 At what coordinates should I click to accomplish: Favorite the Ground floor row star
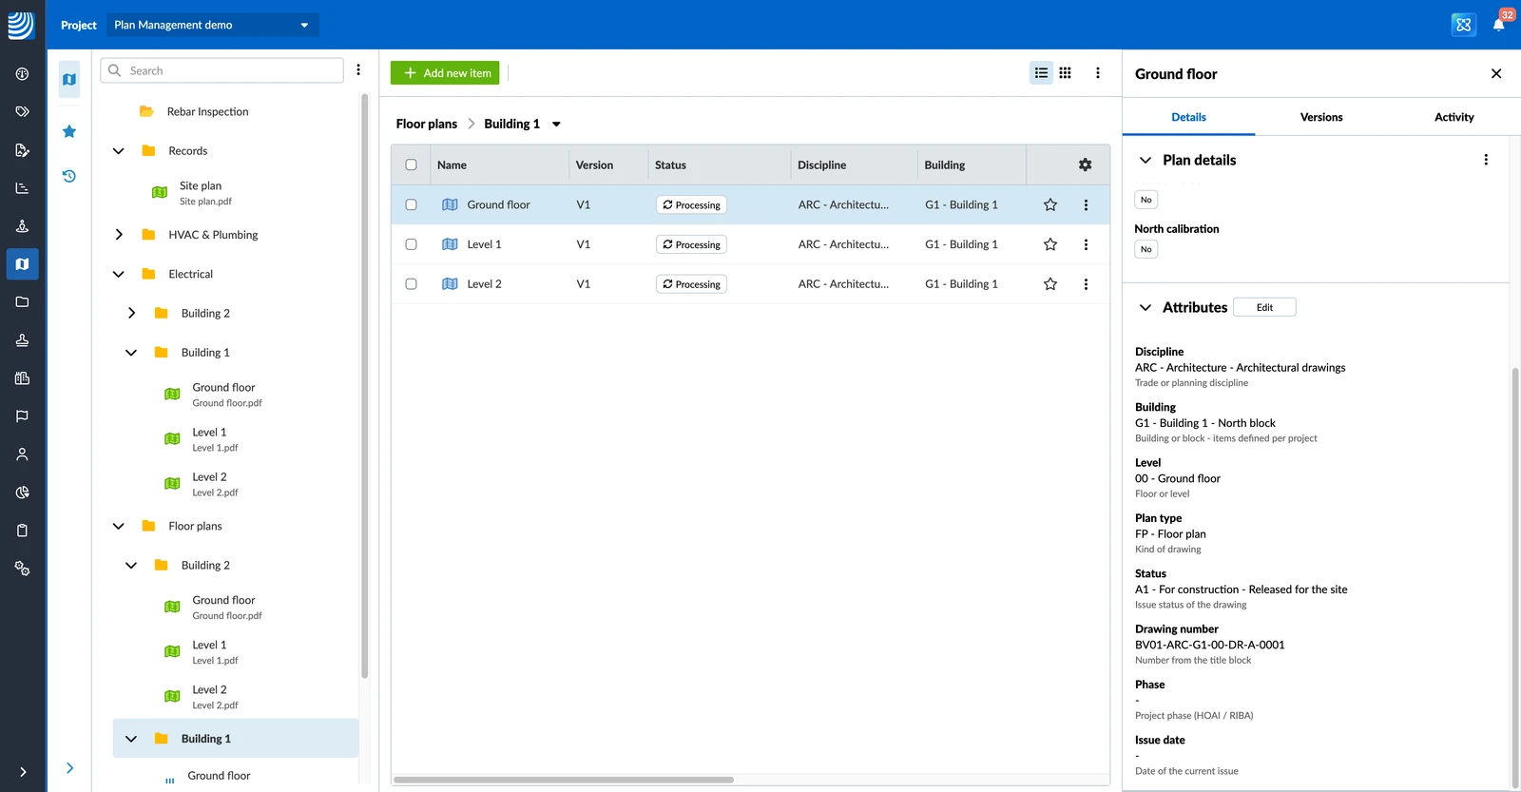coord(1050,205)
